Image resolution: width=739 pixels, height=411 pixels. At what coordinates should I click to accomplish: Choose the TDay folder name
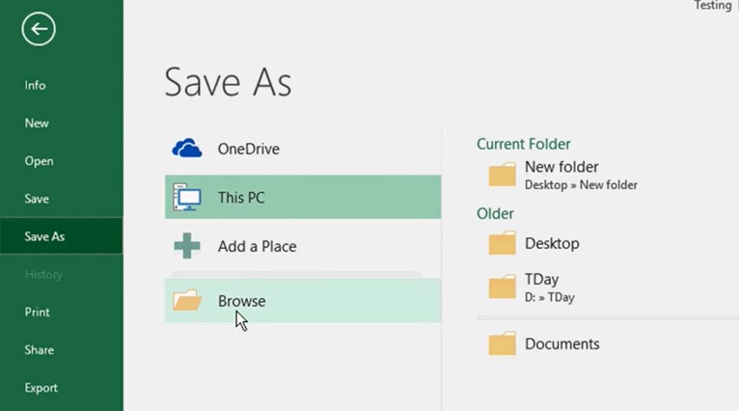coord(541,279)
